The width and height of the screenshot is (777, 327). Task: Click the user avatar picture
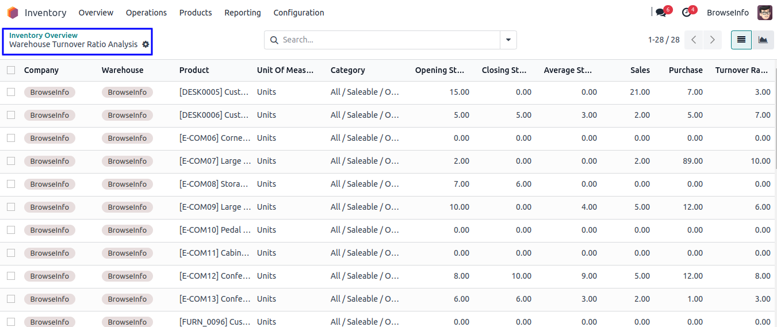(764, 13)
